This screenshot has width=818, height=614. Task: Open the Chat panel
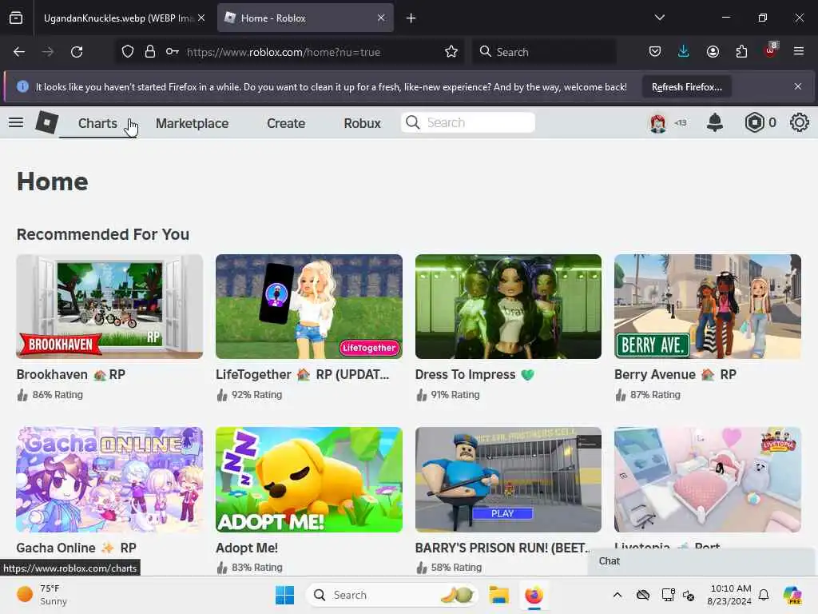pyautogui.click(x=701, y=560)
